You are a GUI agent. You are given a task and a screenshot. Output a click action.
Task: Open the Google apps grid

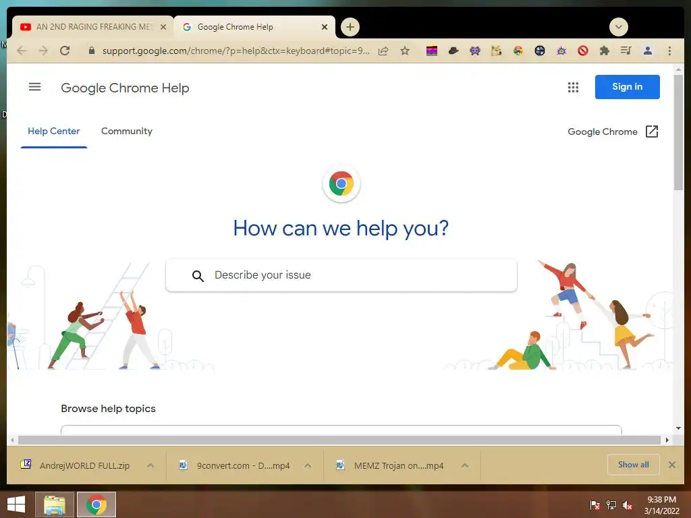coord(573,87)
